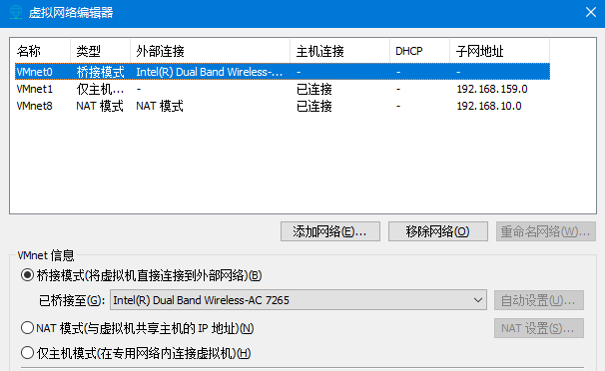Select the 桥接模式 radio button
This screenshot has width=605, height=371.
pyautogui.click(x=27, y=275)
